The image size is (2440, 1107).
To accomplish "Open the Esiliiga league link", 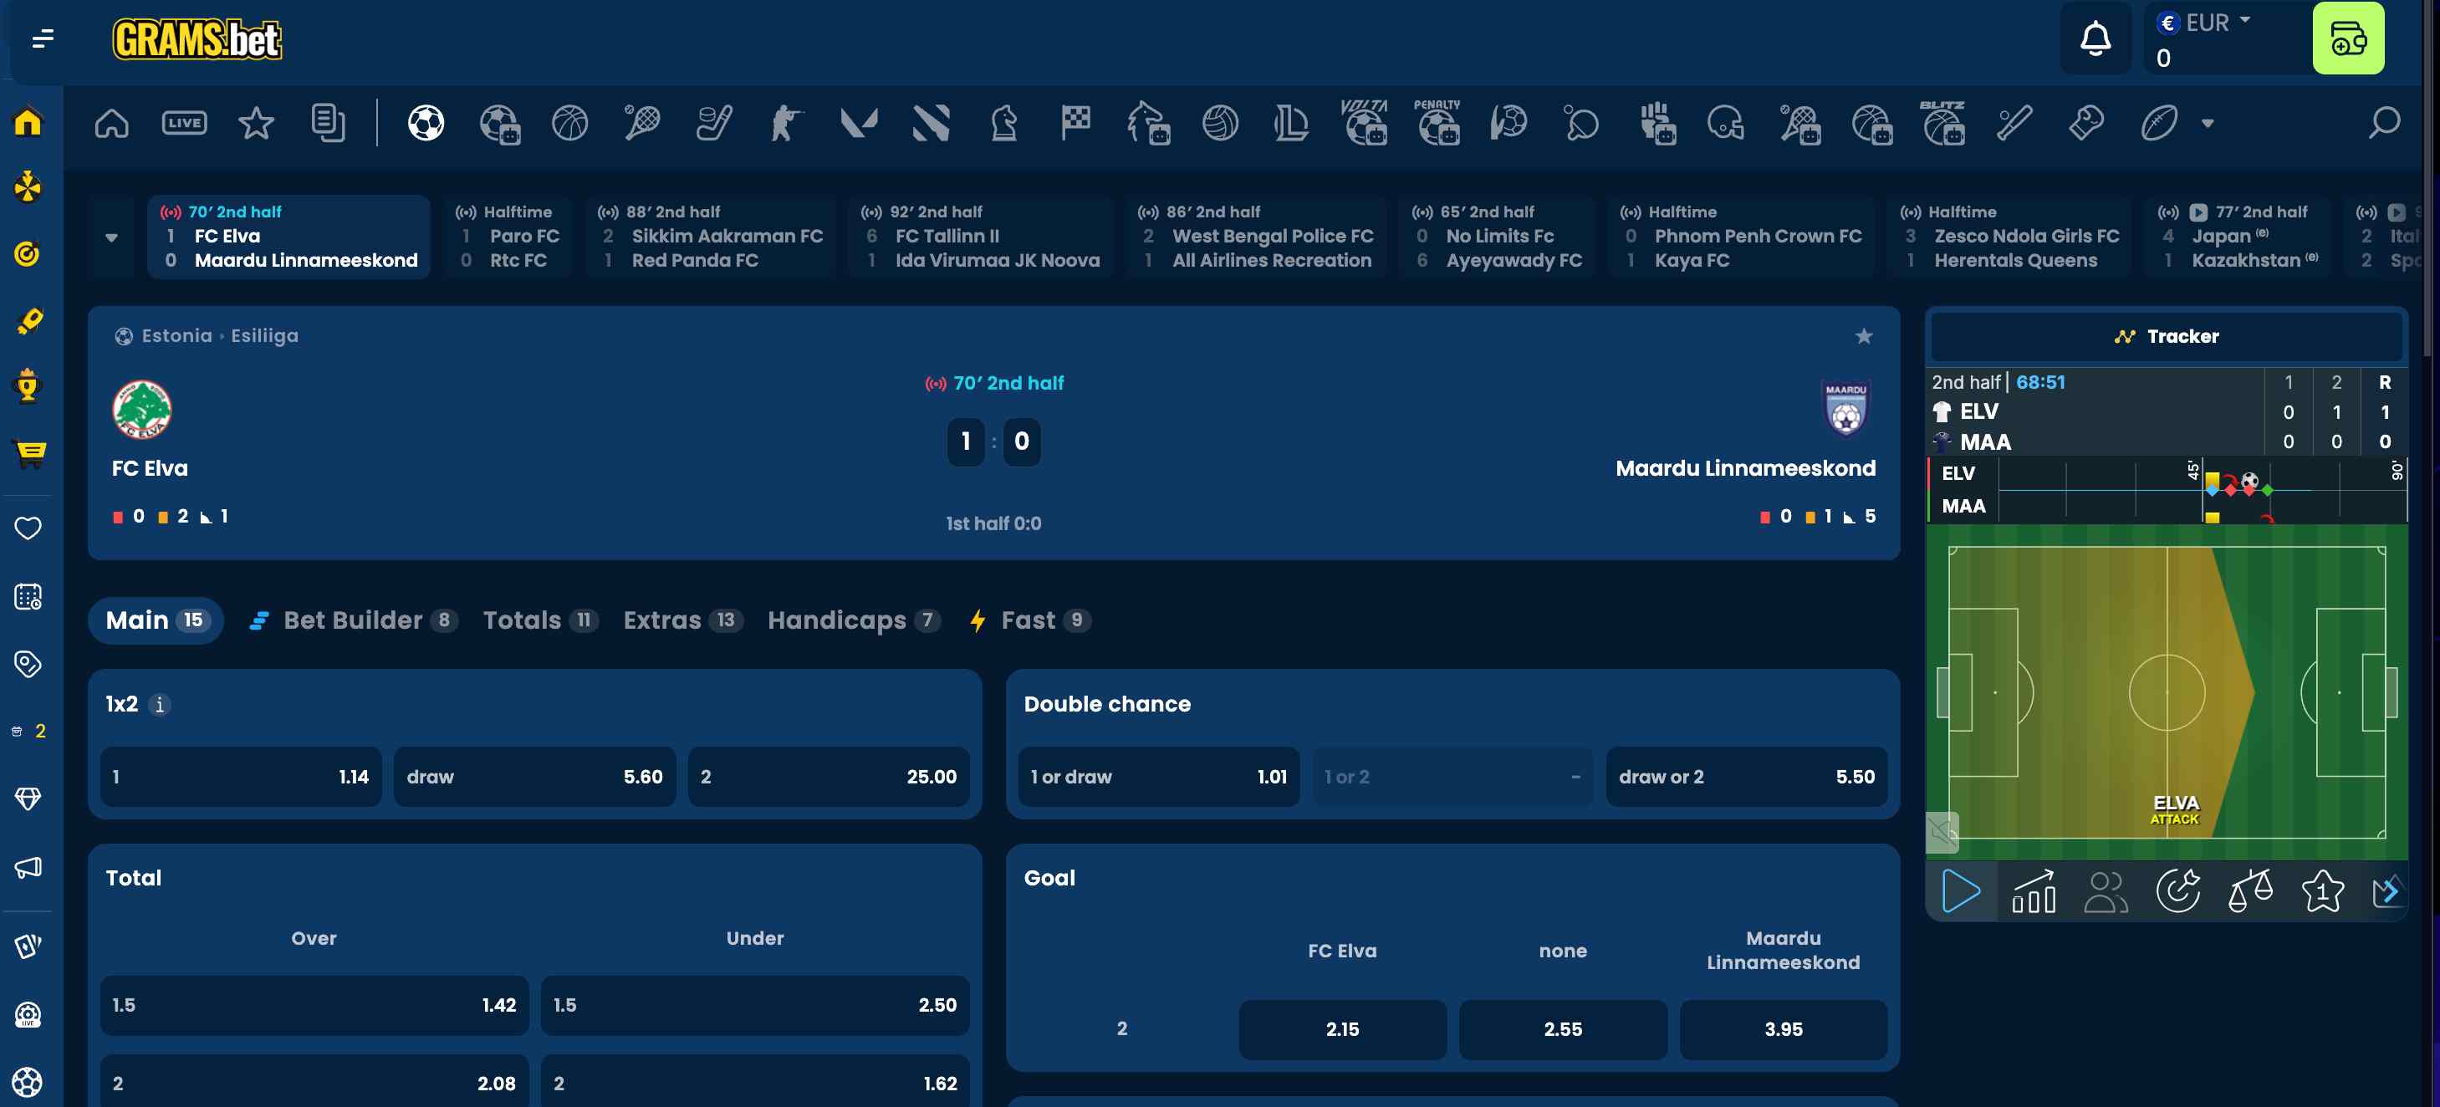I will [264, 335].
